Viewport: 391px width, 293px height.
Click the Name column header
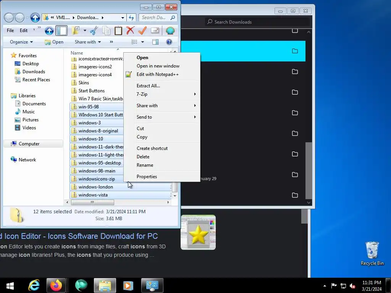tap(77, 53)
